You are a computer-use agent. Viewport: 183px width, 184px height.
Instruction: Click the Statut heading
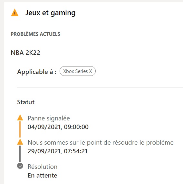pyautogui.click(x=26, y=102)
